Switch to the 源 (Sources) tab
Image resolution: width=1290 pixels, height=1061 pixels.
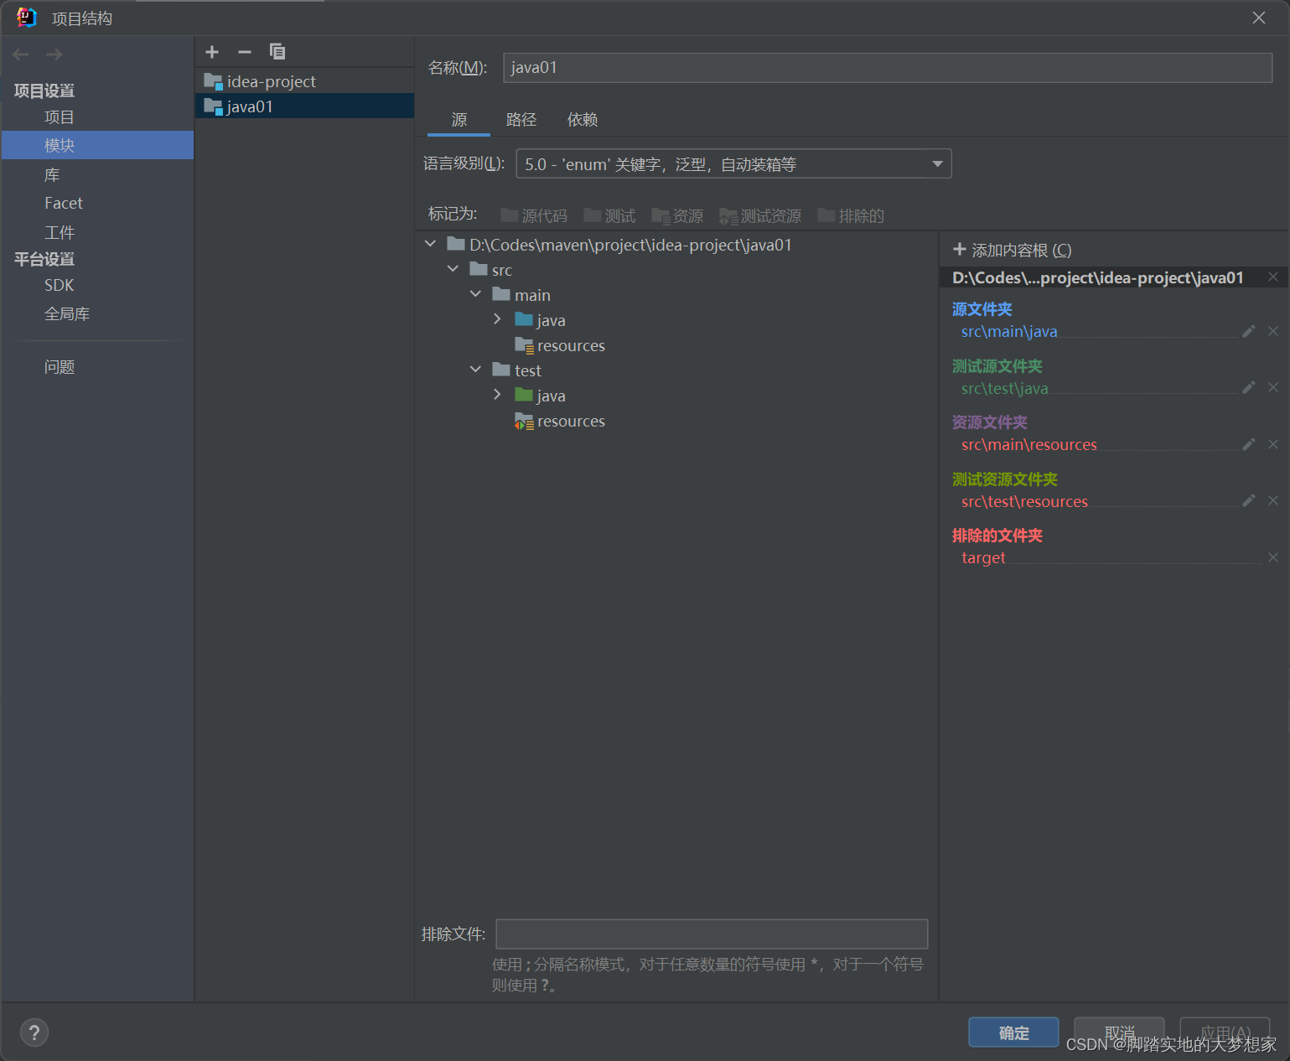458,120
